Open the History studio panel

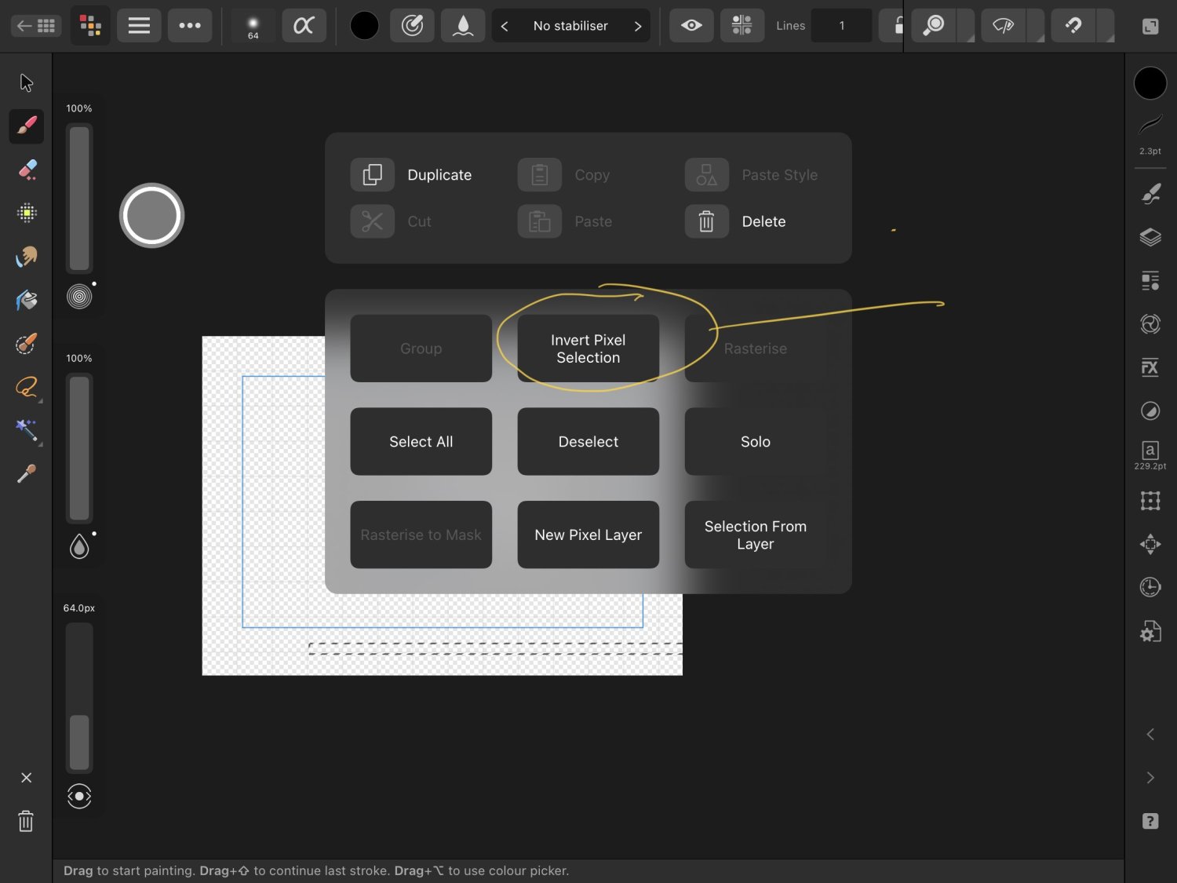click(1150, 586)
